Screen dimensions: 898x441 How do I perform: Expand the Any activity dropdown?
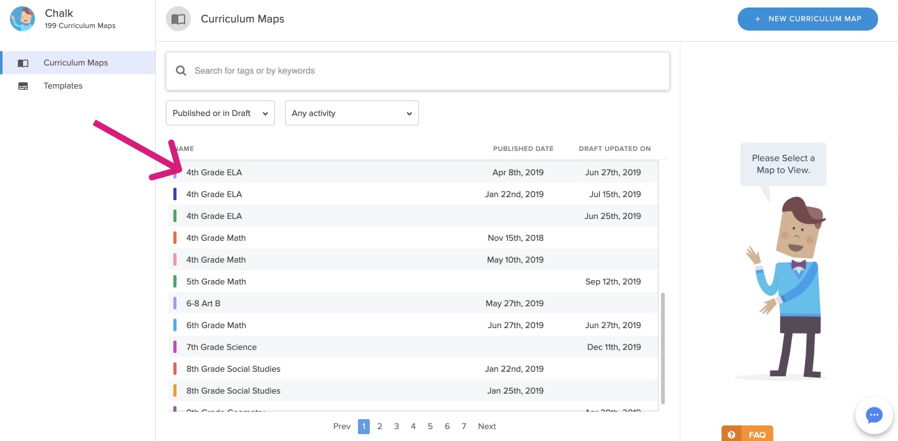coord(352,114)
